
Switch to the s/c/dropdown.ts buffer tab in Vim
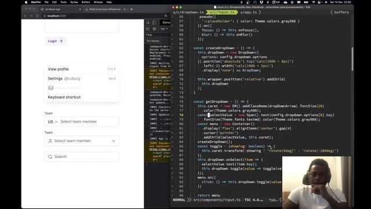coord(188,12)
